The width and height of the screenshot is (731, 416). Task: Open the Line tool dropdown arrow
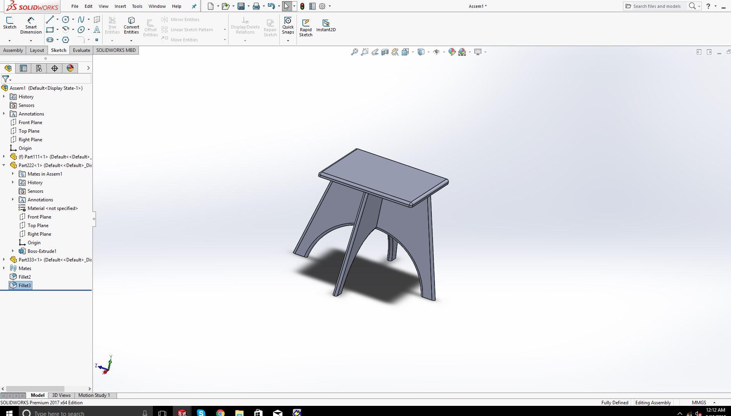(57, 20)
